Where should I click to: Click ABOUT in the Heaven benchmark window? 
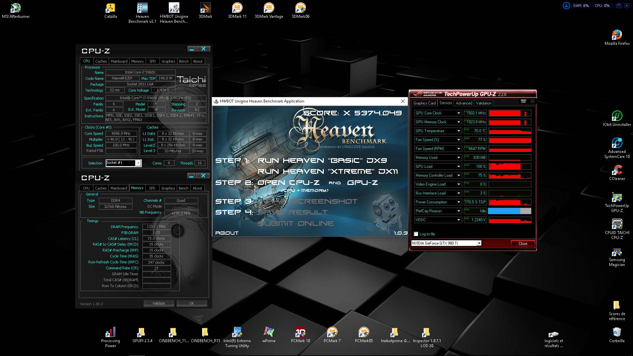pyautogui.click(x=227, y=233)
